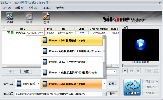163x100 pixels.
Task: Click the selected iPhone - H.264 format box
Action: point(72,84)
